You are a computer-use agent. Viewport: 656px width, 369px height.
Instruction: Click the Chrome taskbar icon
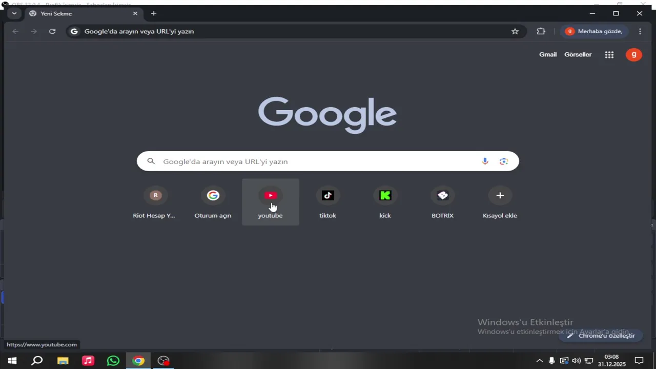pyautogui.click(x=138, y=361)
